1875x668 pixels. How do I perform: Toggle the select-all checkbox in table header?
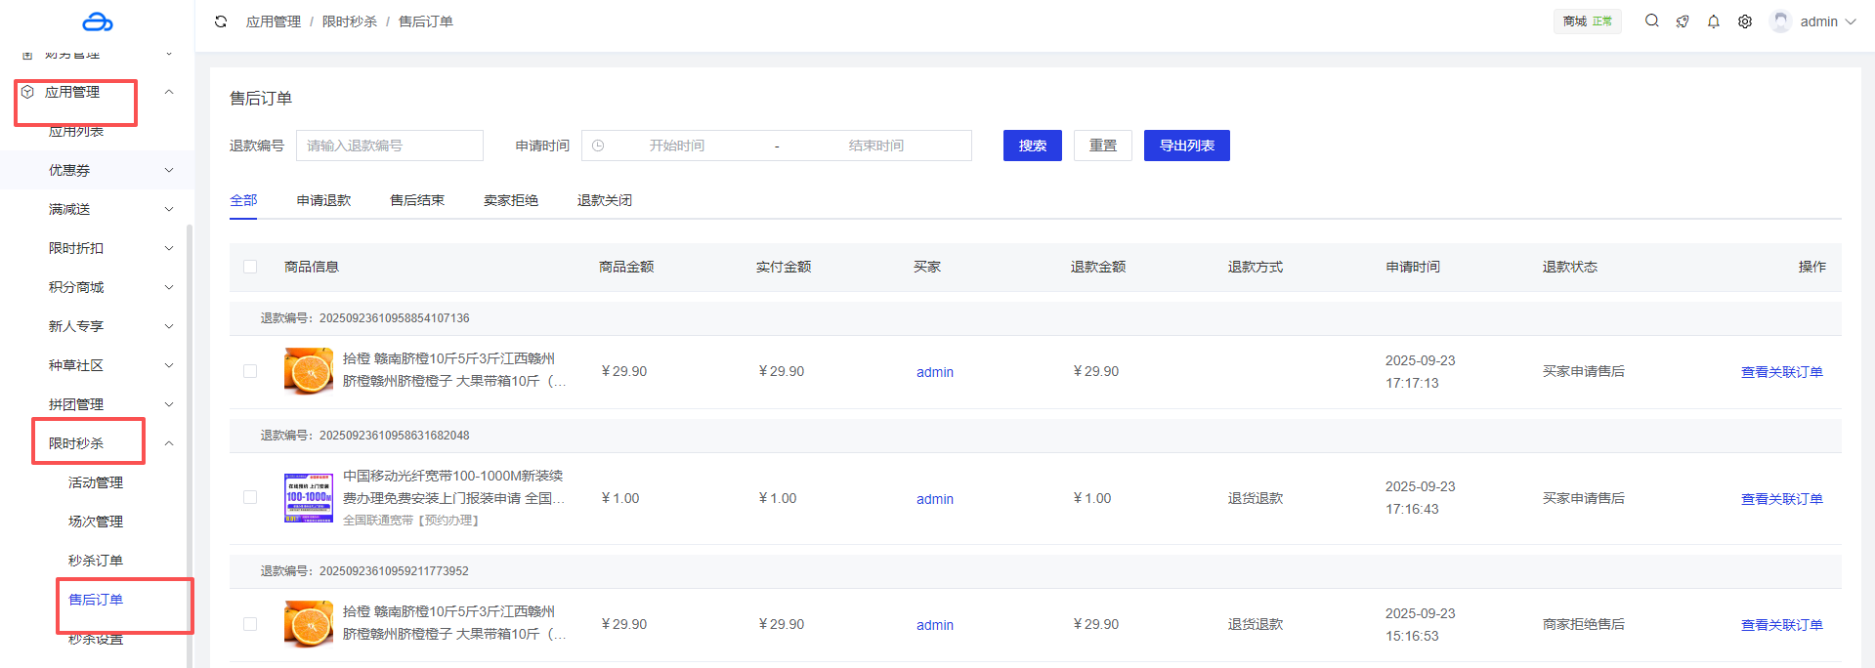[250, 267]
